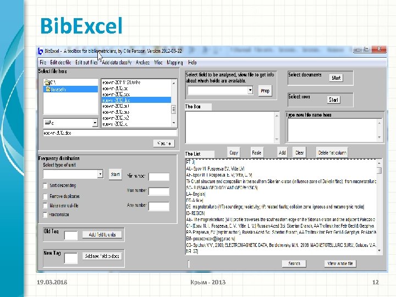Click the LA- English line in The List
Image resolution: width=396 pixels, height=297 pixels.
pos(196,194)
